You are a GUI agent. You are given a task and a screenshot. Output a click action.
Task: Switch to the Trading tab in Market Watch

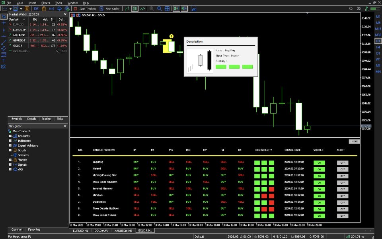[x=47, y=118]
